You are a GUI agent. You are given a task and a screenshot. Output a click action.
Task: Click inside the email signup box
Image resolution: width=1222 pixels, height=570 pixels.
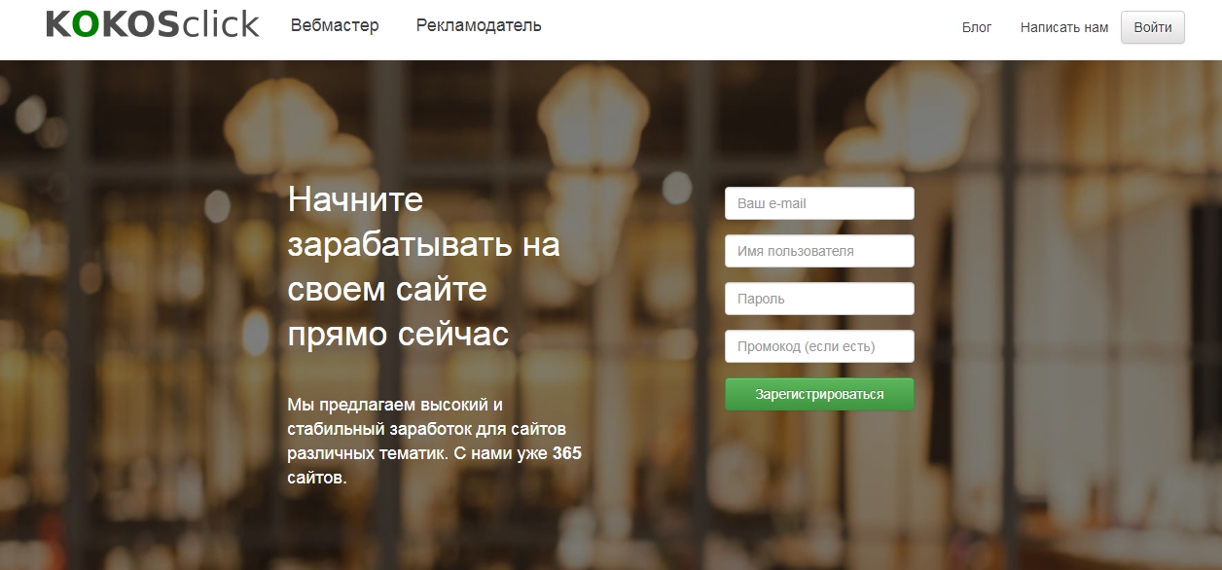(x=818, y=202)
